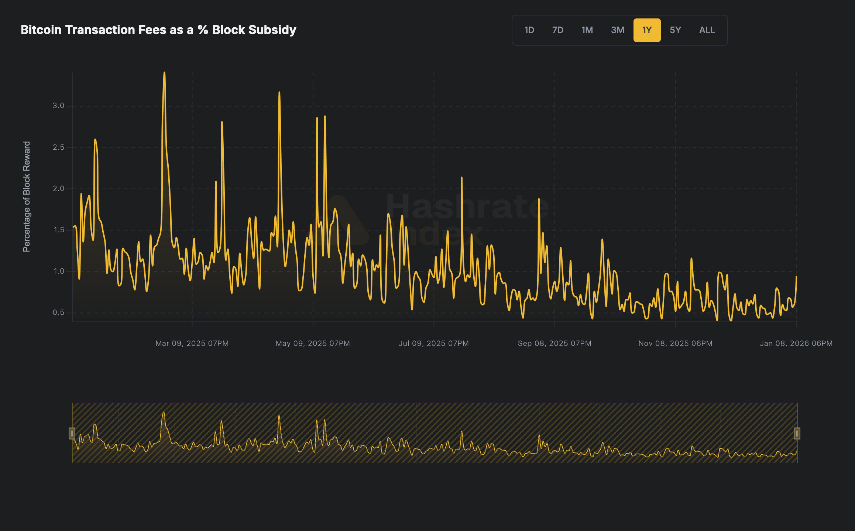
Task: Switch to the 1M view
Action: (587, 30)
